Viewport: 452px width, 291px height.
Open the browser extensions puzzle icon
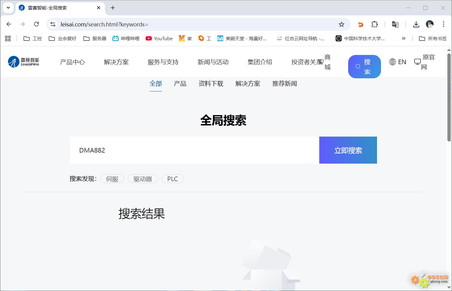pyautogui.click(x=375, y=25)
